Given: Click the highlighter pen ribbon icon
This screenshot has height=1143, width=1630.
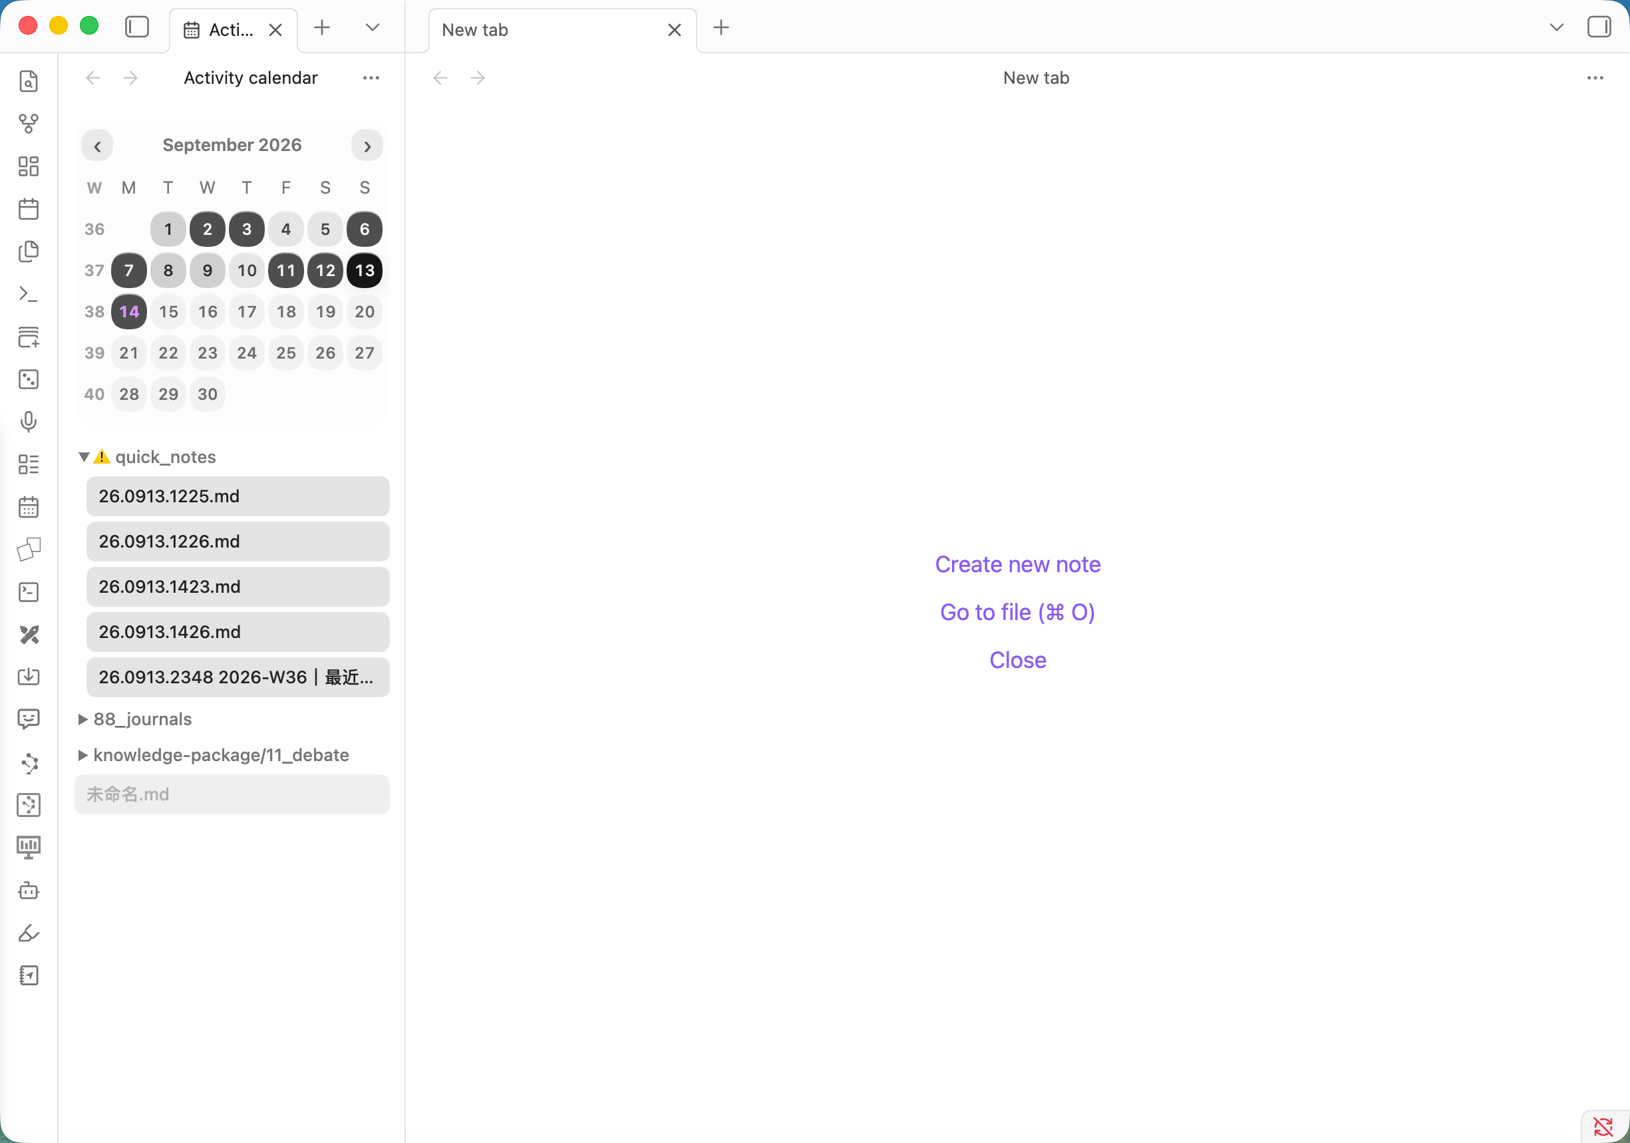Looking at the screenshot, I should (x=29, y=933).
